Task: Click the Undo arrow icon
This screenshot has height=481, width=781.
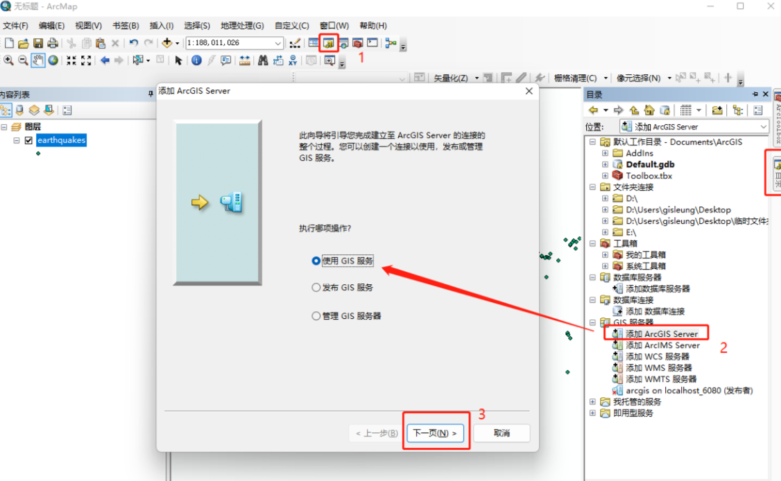Action: [x=133, y=44]
